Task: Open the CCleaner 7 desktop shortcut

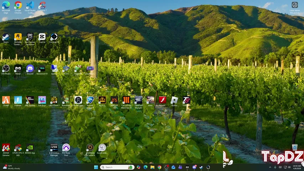Action: tap(42, 7)
